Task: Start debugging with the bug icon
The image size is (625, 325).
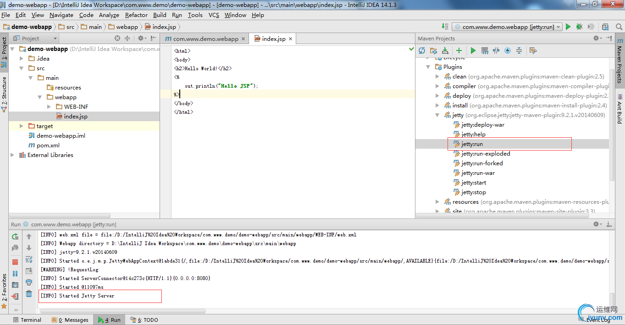Action: point(580,27)
